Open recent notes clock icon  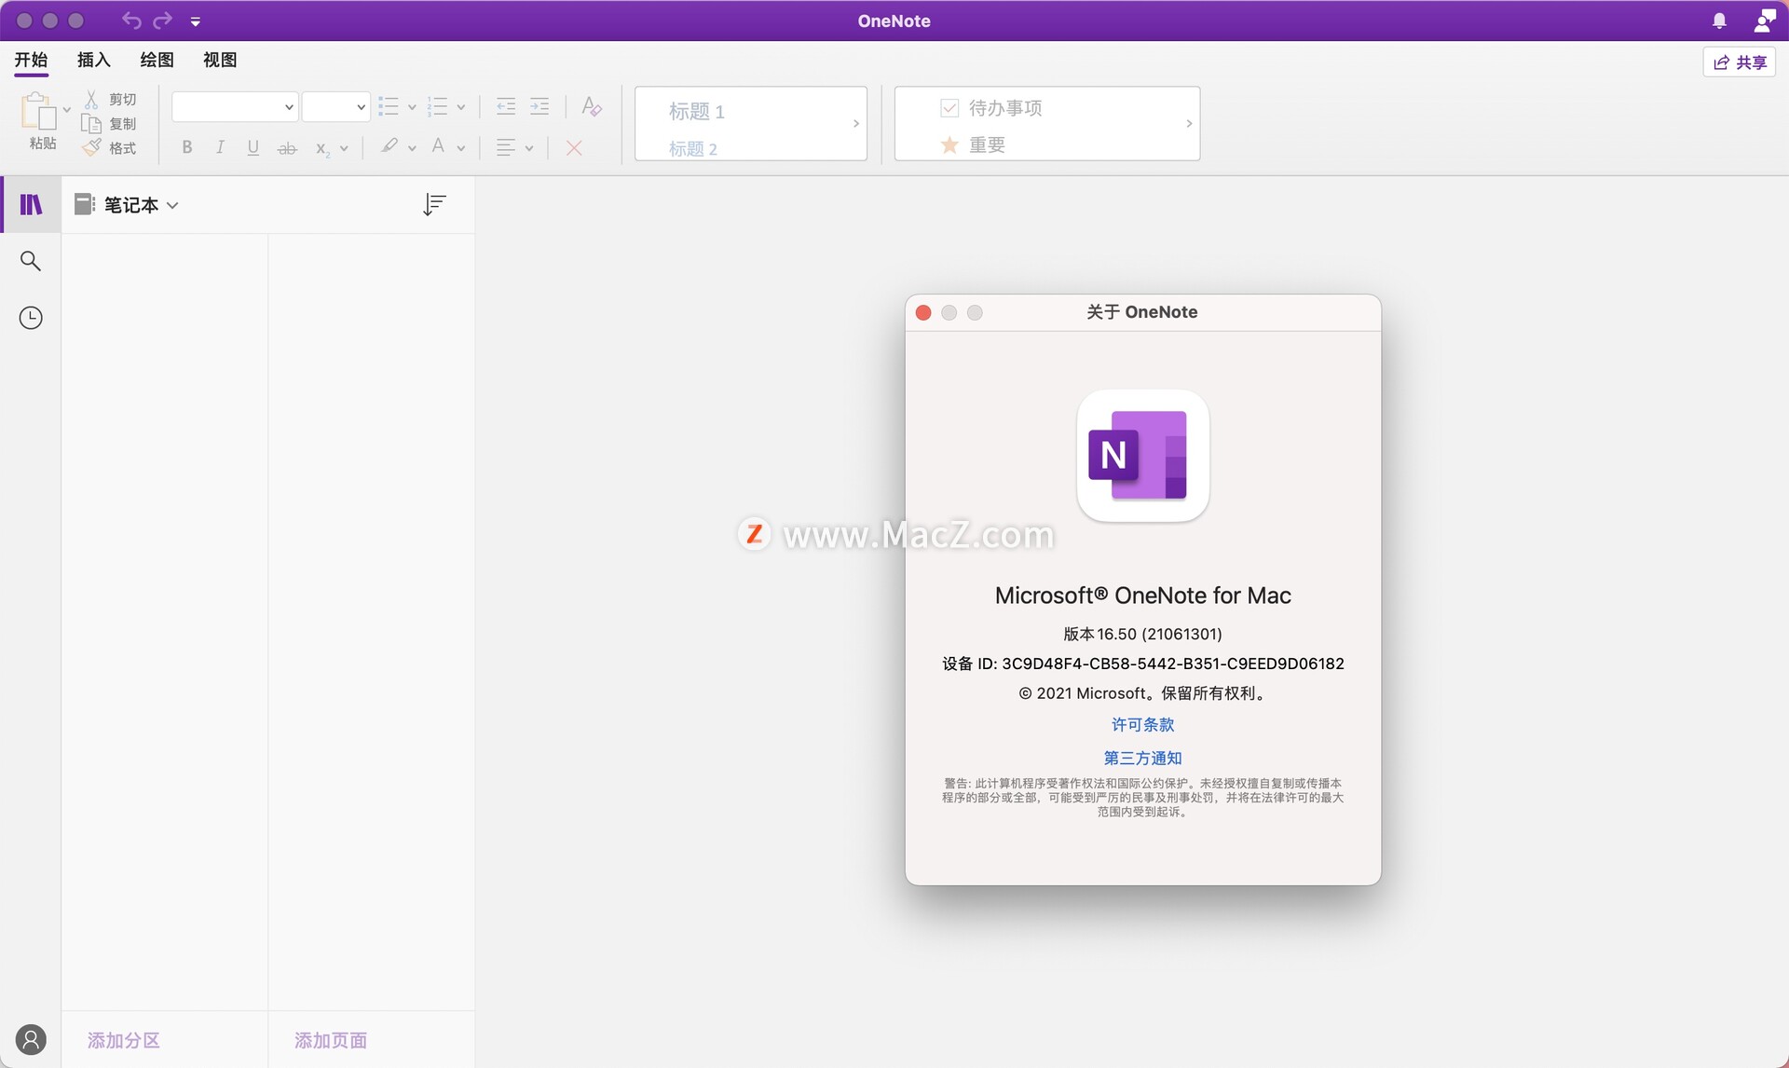tap(31, 318)
